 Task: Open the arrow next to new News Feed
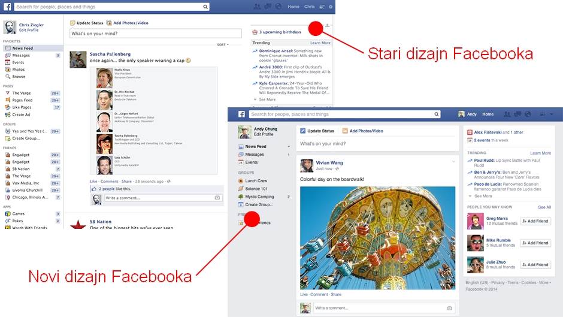289,146
